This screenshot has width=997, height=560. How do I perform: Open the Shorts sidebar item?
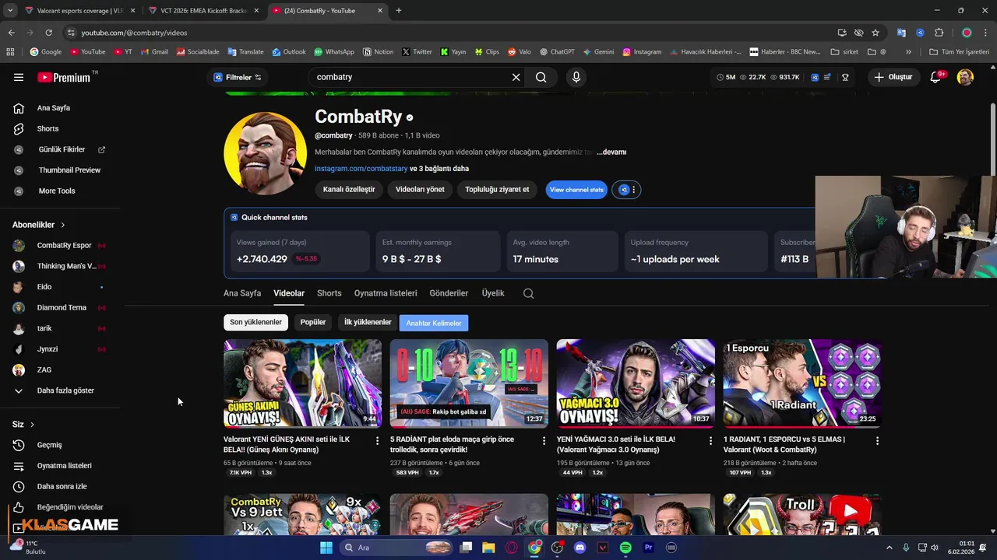pos(48,128)
